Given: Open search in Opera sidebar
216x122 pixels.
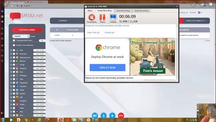Looking at the screenshot, I should click(x=2, y=28).
